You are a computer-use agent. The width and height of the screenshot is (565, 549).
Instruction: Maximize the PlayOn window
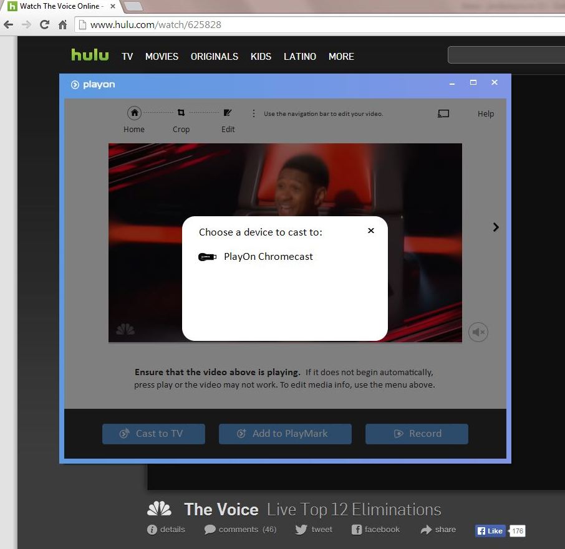tap(473, 82)
